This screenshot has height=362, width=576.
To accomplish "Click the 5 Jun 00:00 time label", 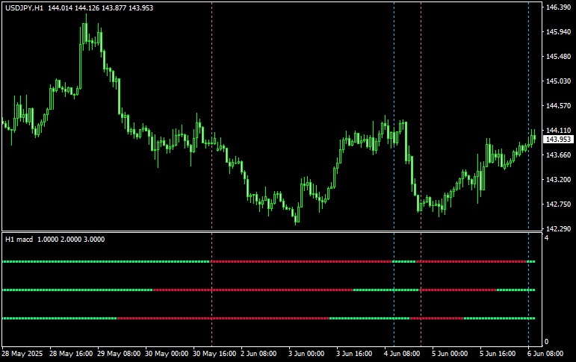I will 449,354.
